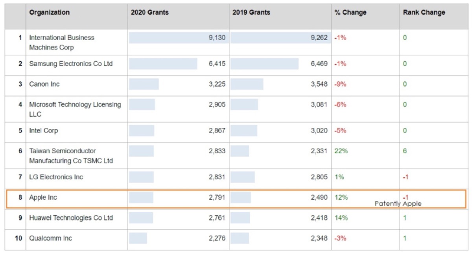Click the Rank Change column header
This screenshot has height=254, width=472.
point(424,13)
